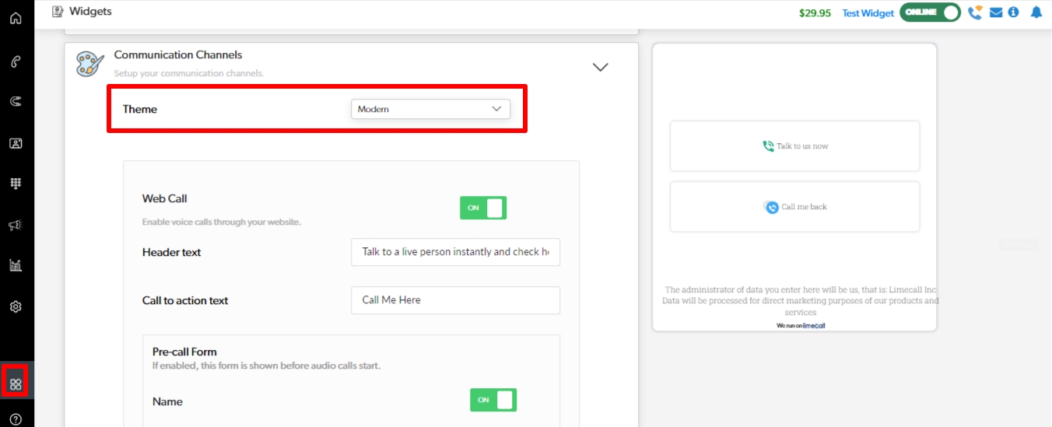Click the Test Widget link

click(868, 13)
